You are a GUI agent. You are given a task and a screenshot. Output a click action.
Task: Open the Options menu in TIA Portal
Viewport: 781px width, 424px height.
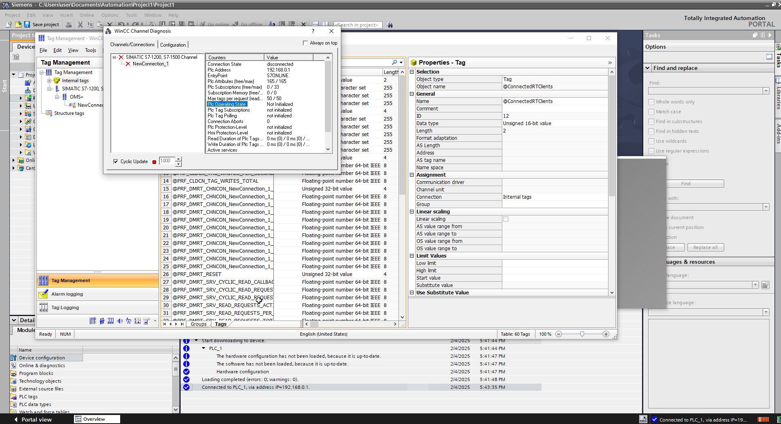click(x=110, y=15)
